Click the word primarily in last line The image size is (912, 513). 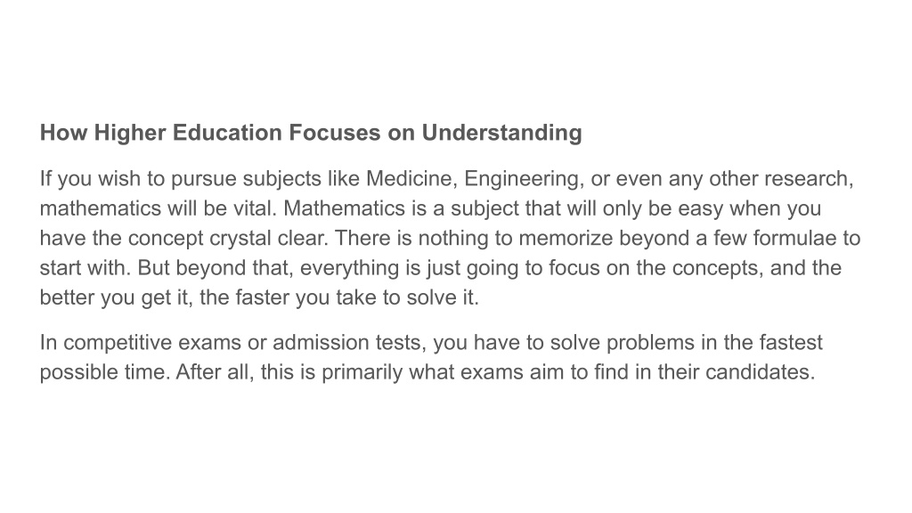click(362, 372)
